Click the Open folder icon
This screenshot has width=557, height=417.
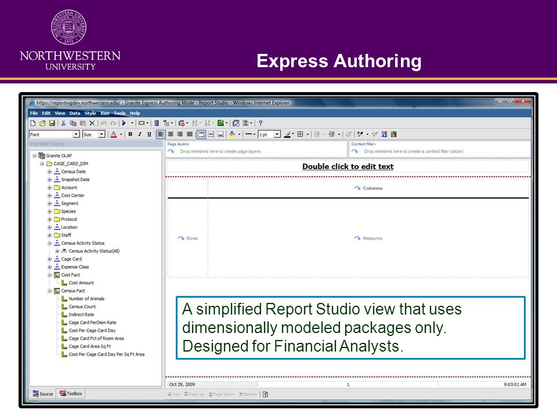42,123
